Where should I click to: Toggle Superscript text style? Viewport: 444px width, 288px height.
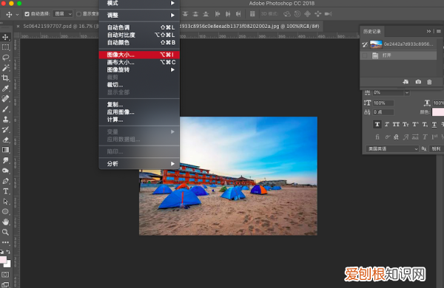click(415, 124)
